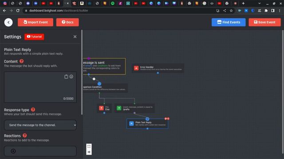Watch the Settings Tutorial video
The image size is (284, 159).
coord(34,37)
